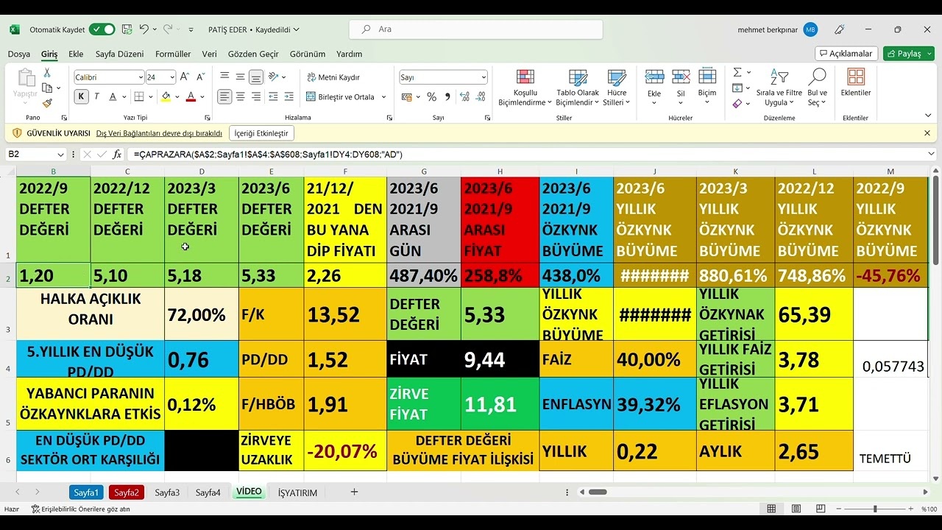The image size is (942, 530).
Task: Toggle bold K formatting button
Action: pos(81,96)
